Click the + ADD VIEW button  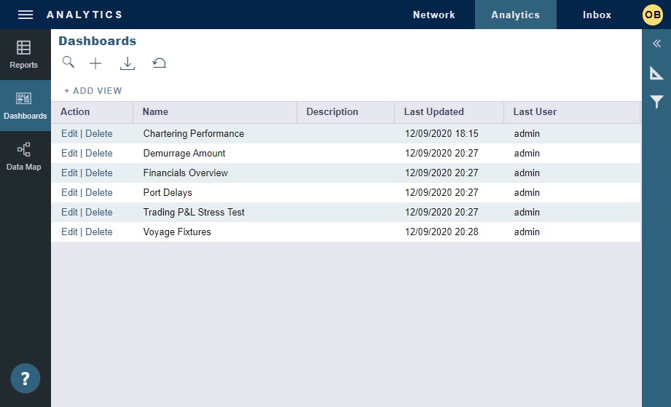93,91
